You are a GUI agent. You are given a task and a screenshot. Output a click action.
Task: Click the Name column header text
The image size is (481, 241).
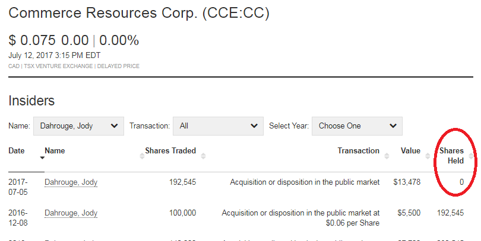point(55,151)
